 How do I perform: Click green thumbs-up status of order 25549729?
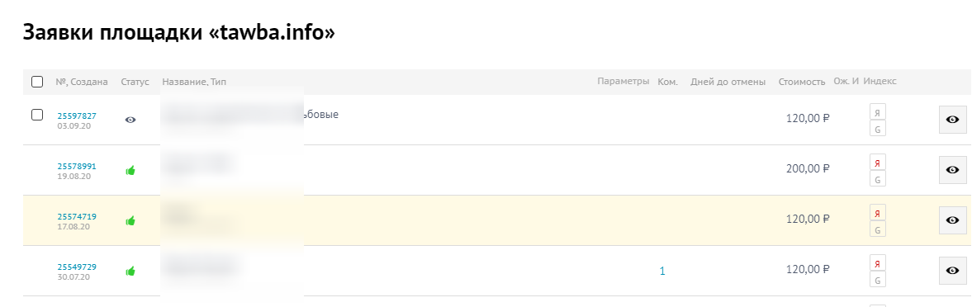[130, 271]
